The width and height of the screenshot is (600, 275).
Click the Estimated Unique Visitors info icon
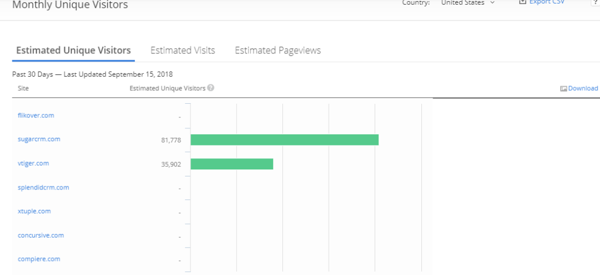point(210,88)
